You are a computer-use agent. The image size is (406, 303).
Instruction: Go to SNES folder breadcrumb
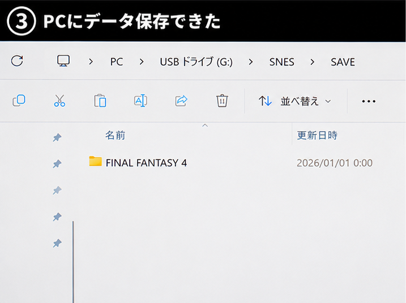click(x=282, y=62)
